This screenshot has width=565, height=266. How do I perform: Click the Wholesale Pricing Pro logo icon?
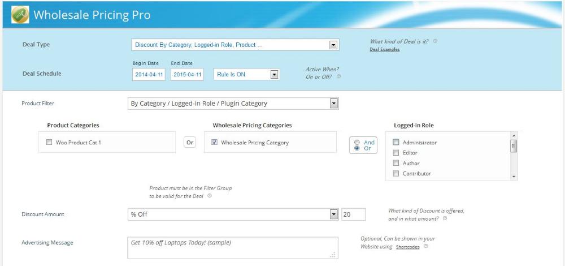20,15
